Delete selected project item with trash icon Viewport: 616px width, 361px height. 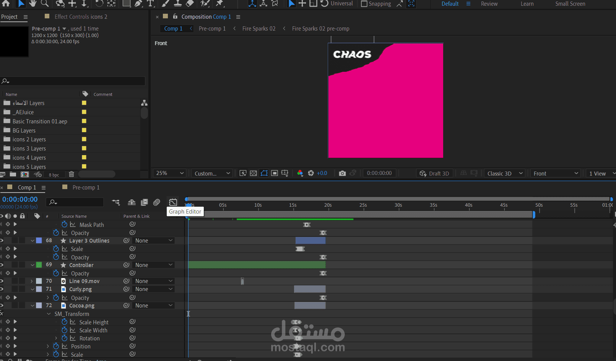tap(71, 175)
